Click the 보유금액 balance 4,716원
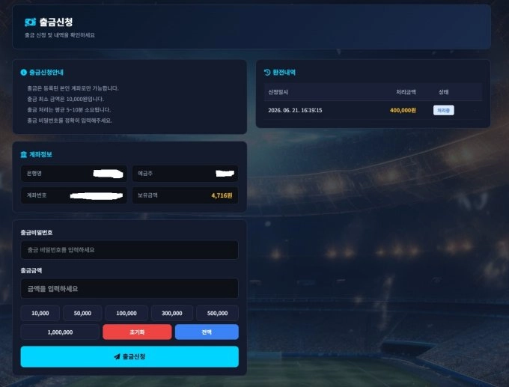Viewport: 509px width, 387px height. 222,195
